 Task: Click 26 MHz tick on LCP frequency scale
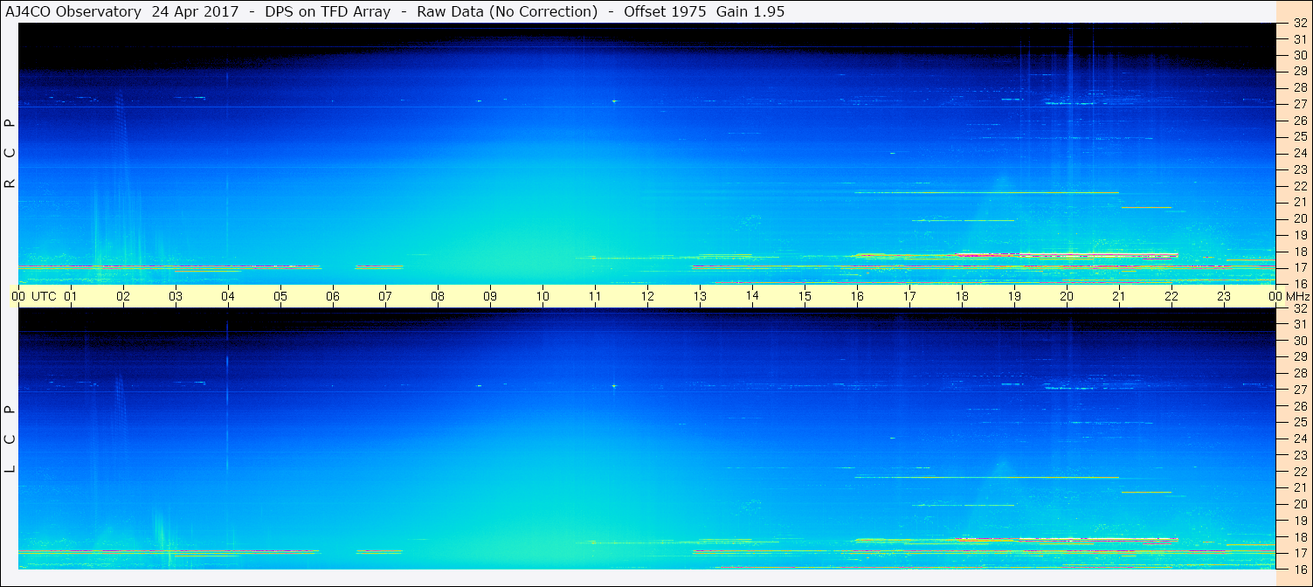pyautogui.click(x=1300, y=406)
